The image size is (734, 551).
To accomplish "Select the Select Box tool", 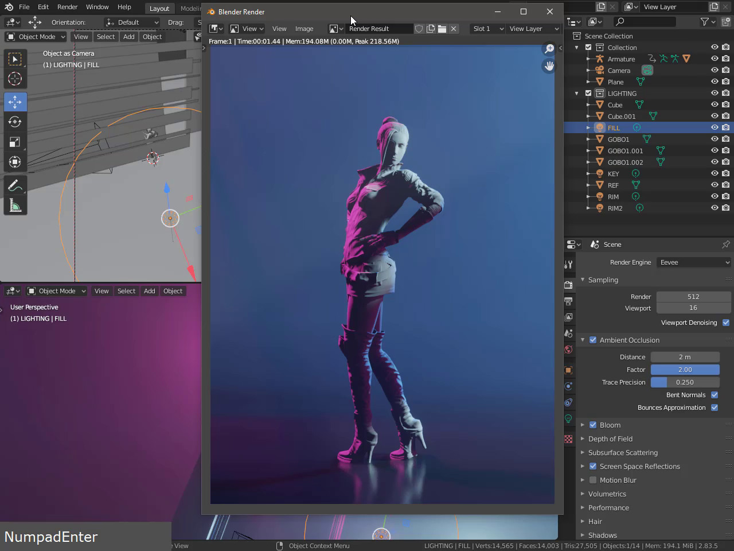I will point(15,59).
